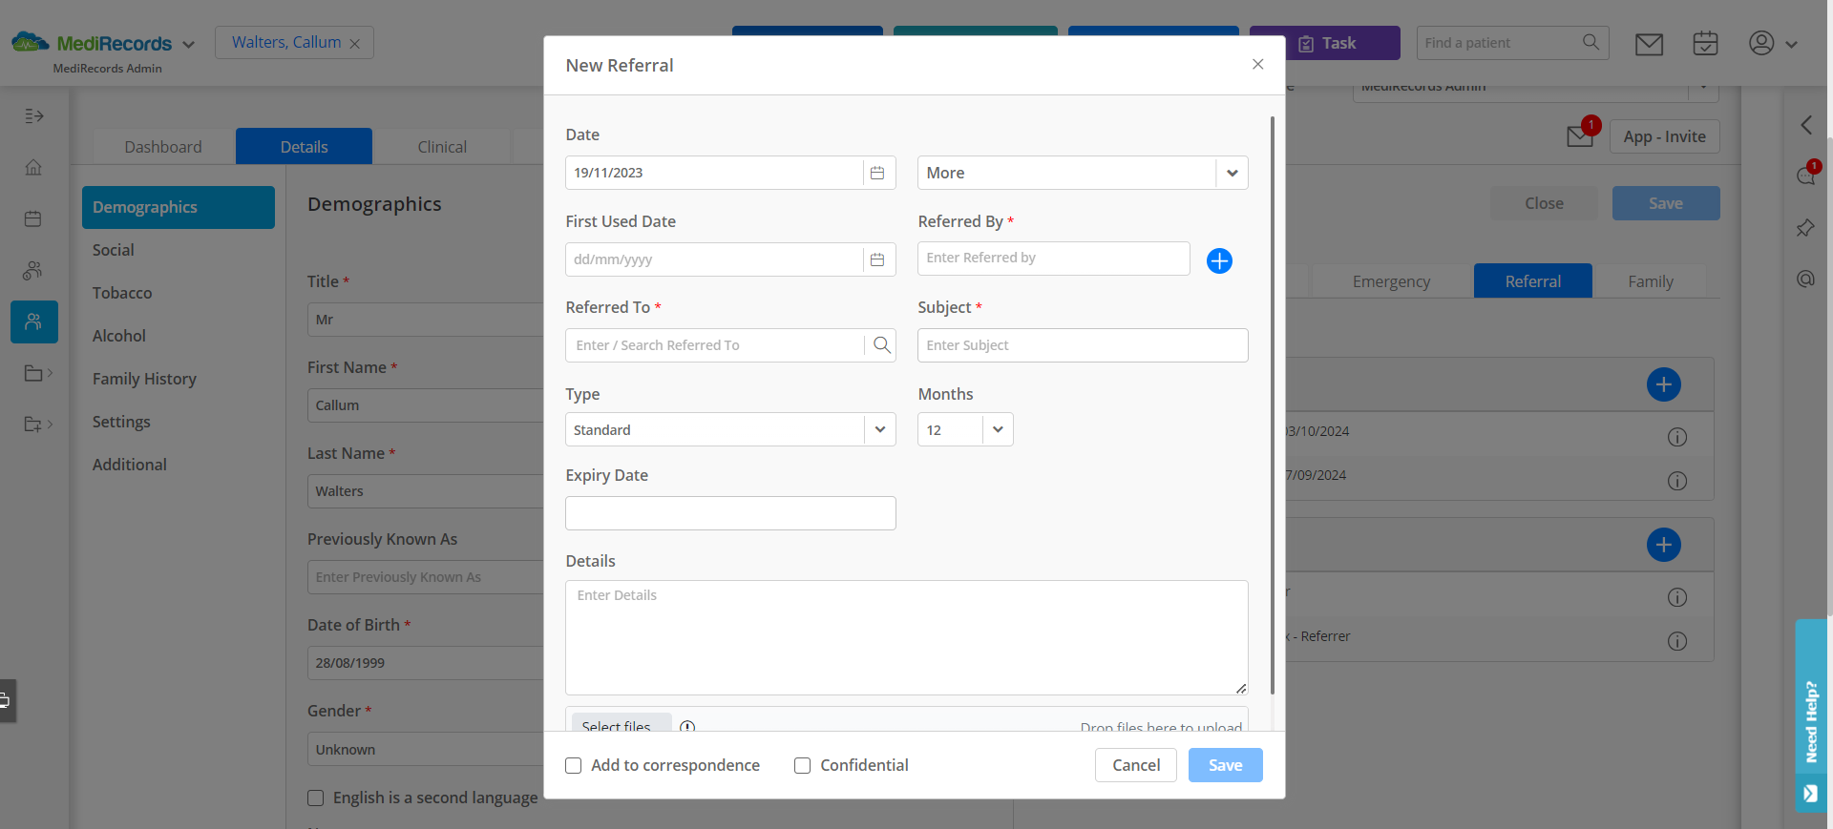Tick Add to correspondence checkbox
Screen dimensions: 1833x829
tap(574, 765)
